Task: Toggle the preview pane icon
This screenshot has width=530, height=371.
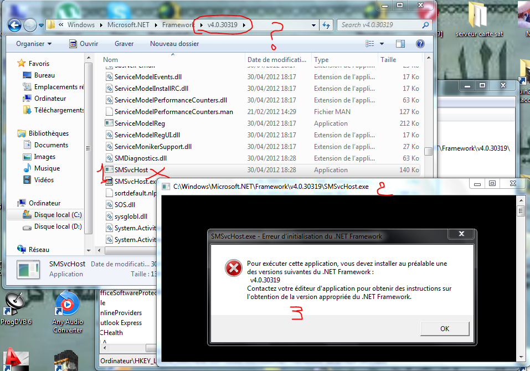Action: [x=400, y=44]
